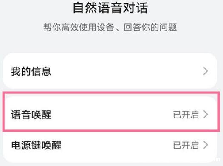The height and width of the screenshot is (166, 223).
Task: Tap 已开启 status on 电源键唤醒 row
Action: tap(186, 145)
